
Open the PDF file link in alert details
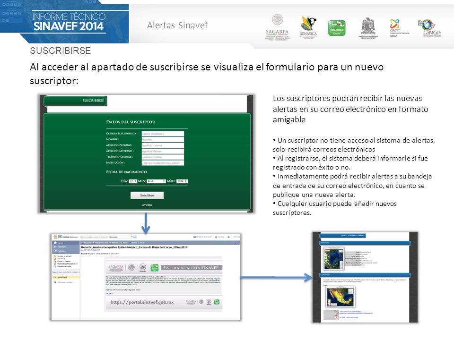tap(349, 317)
